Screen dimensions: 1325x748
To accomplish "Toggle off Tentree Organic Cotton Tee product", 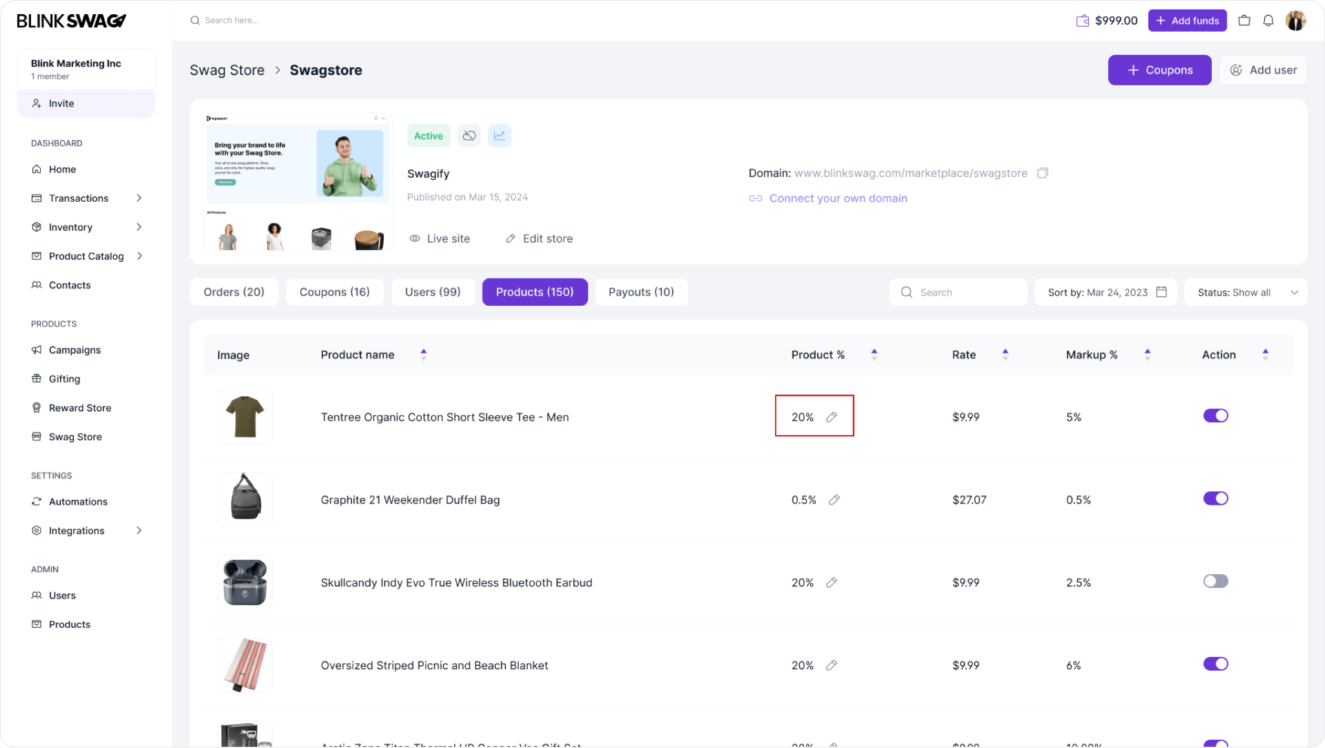I will [1216, 416].
